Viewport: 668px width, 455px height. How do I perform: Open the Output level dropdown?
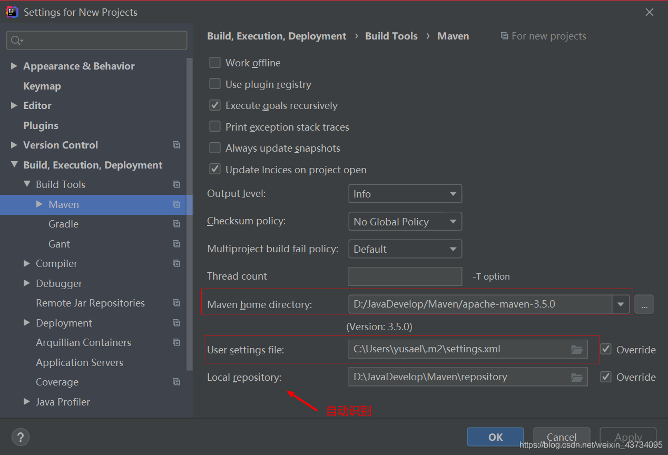click(405, 194)
